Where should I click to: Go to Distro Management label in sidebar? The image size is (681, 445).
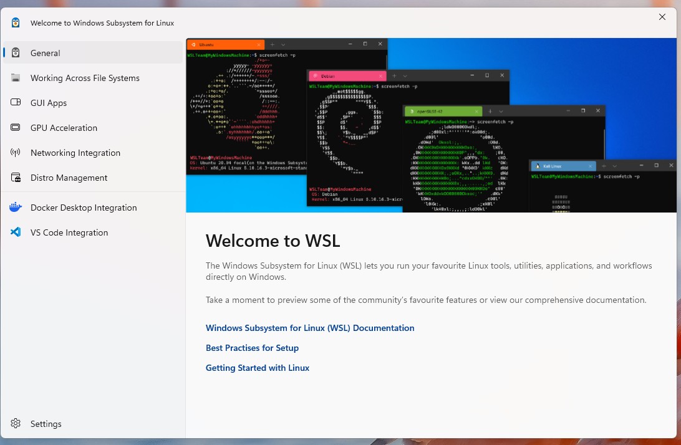tap(69, 178)
